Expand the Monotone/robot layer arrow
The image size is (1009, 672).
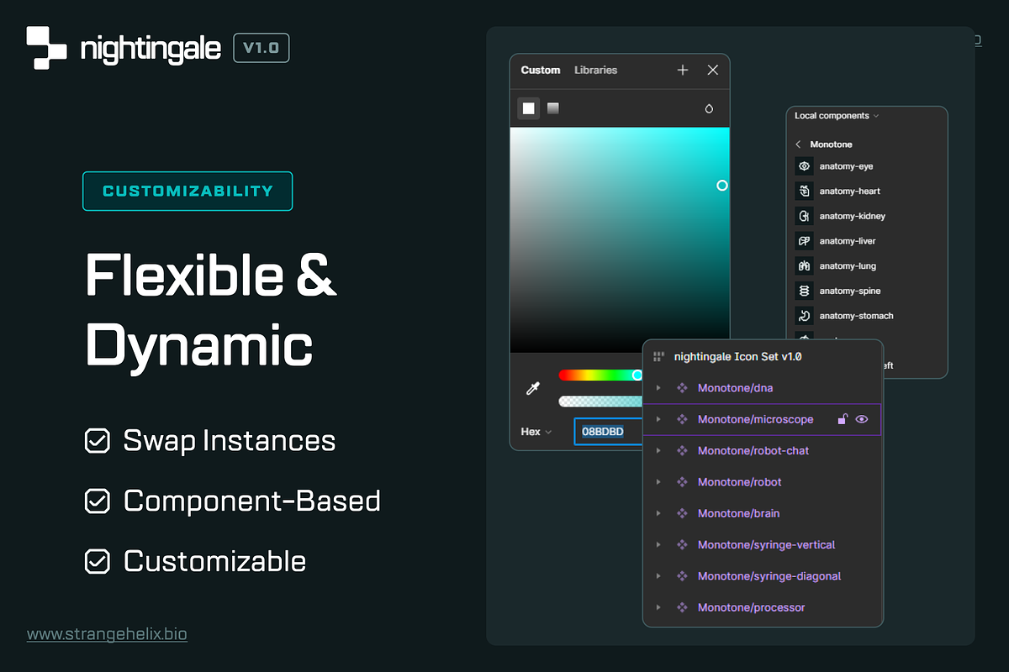coord(658,482)
